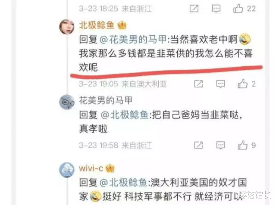Reply to the 19:58 comment
This screenshot has height=205, width=276.
(220, 146)
